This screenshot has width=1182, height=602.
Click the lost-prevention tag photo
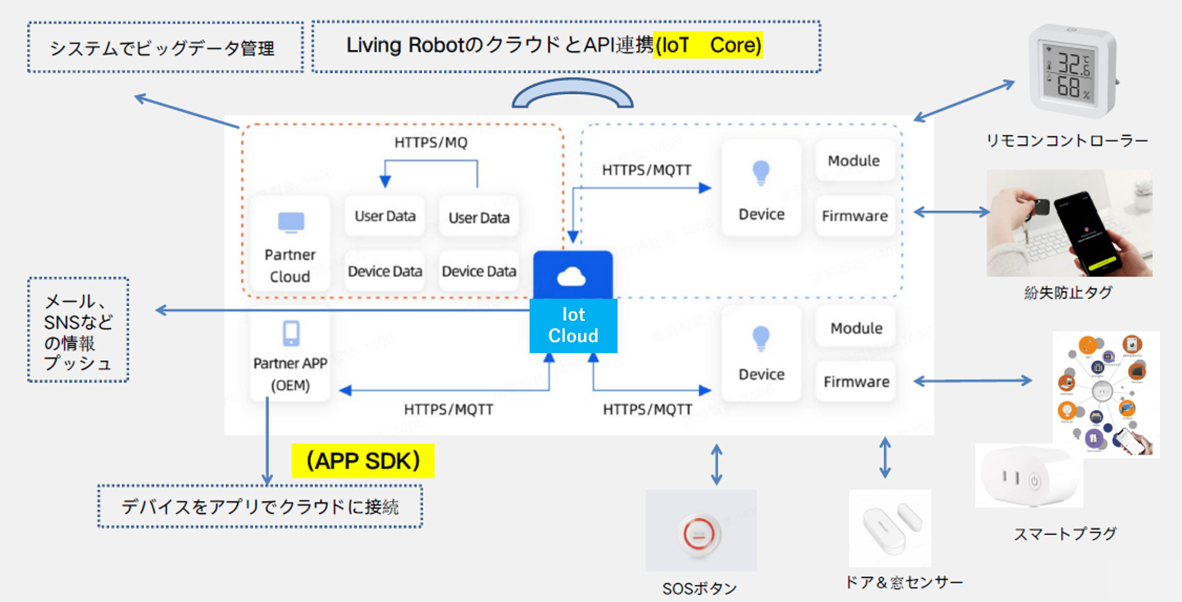click(x=1069, y=224)
